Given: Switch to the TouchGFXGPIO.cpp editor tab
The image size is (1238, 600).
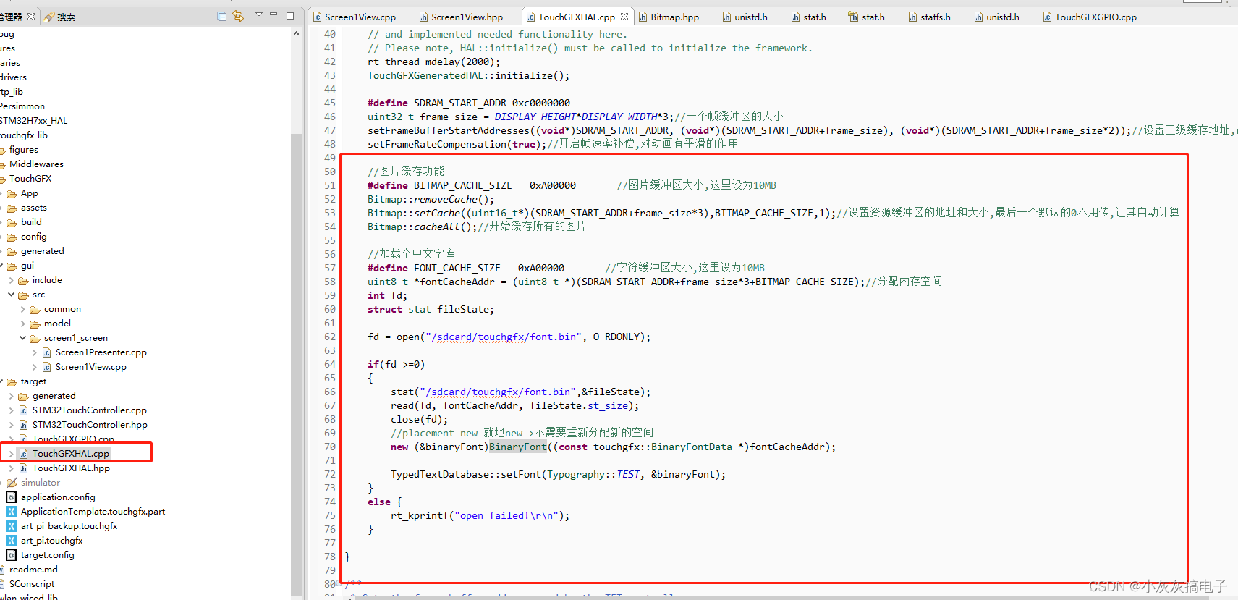Looking at the screenshot, I should (x=1090, y=17).
